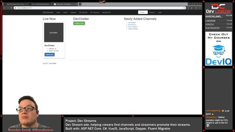
Task: Switch to the first browser tab
Action: (15, 4)
